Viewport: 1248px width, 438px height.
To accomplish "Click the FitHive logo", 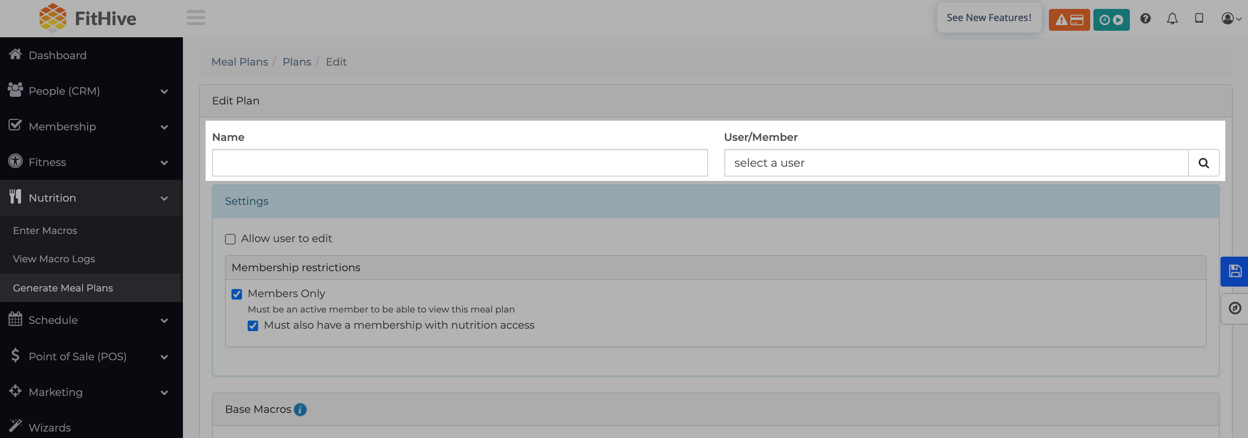I will coord(88,18).
